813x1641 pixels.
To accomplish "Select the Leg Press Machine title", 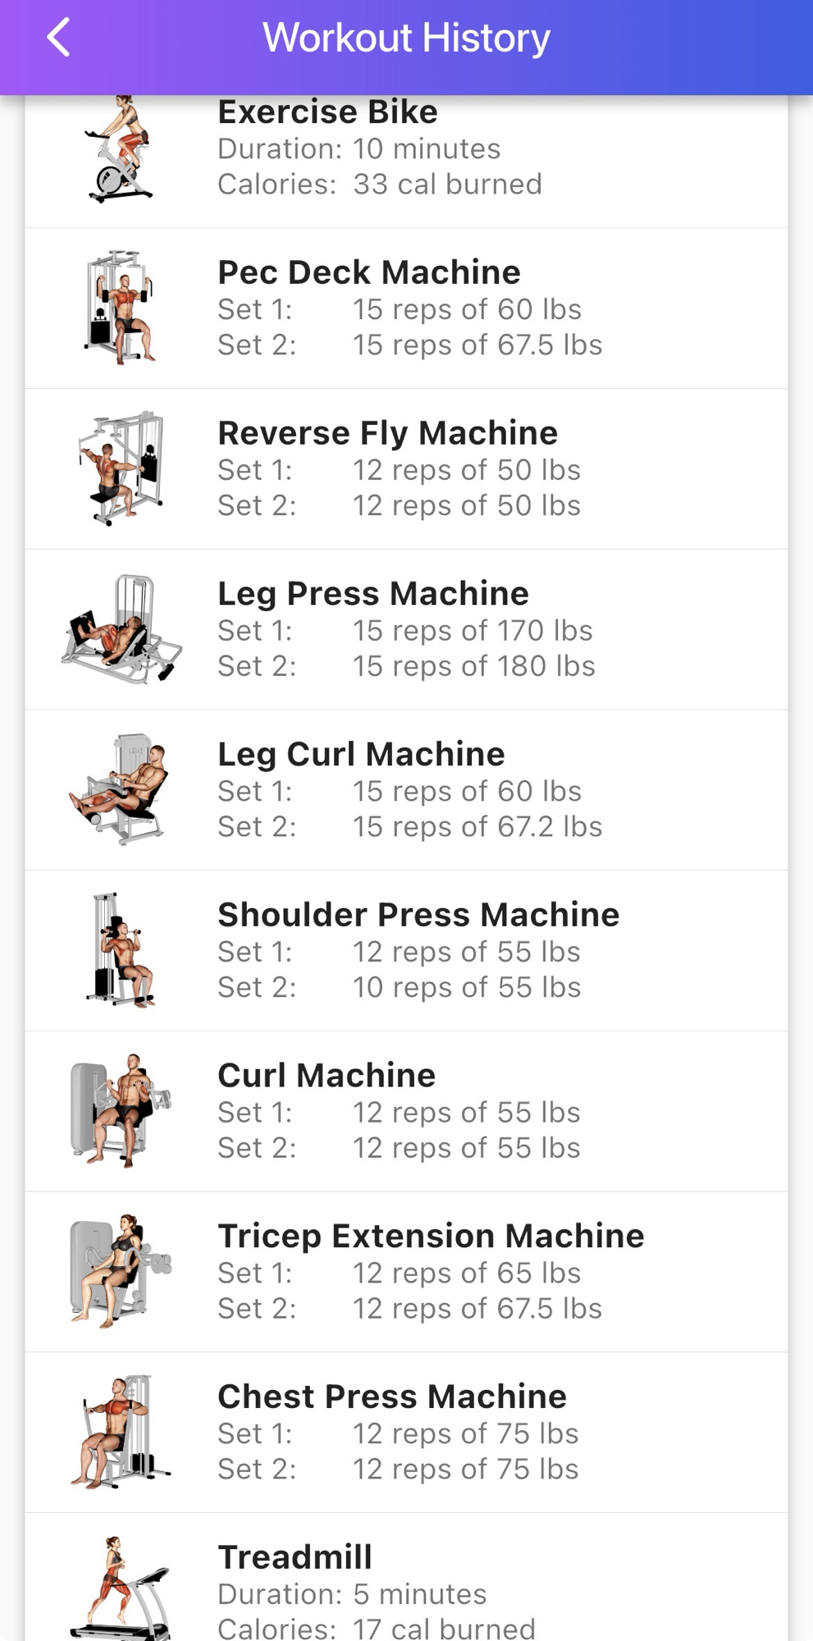I will [x=373, y=593].
